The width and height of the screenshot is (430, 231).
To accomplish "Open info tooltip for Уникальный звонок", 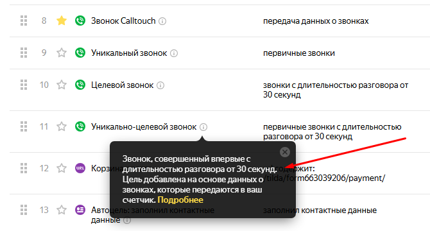I will [174, 53].
